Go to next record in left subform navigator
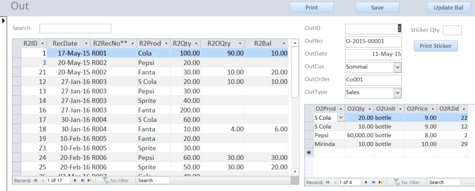 tap(75, 181)
